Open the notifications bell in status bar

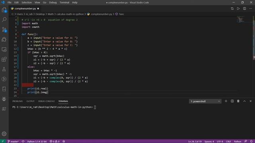tap(251, 141)
